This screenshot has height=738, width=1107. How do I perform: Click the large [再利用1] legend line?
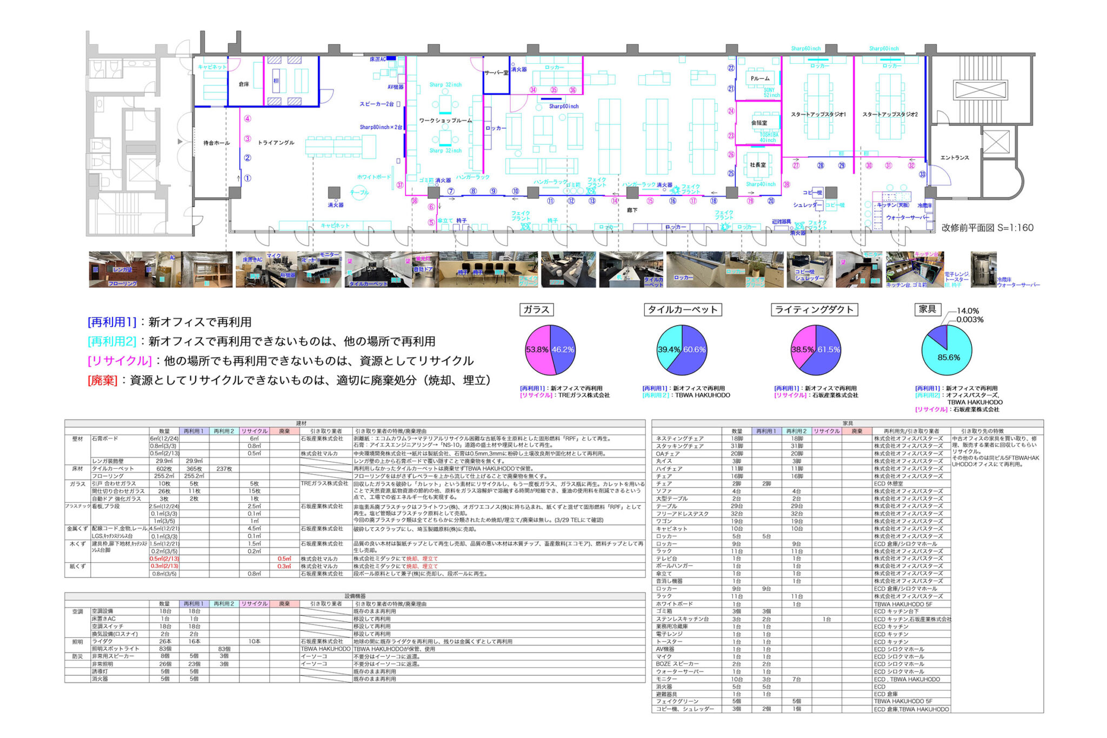(170, 322)
